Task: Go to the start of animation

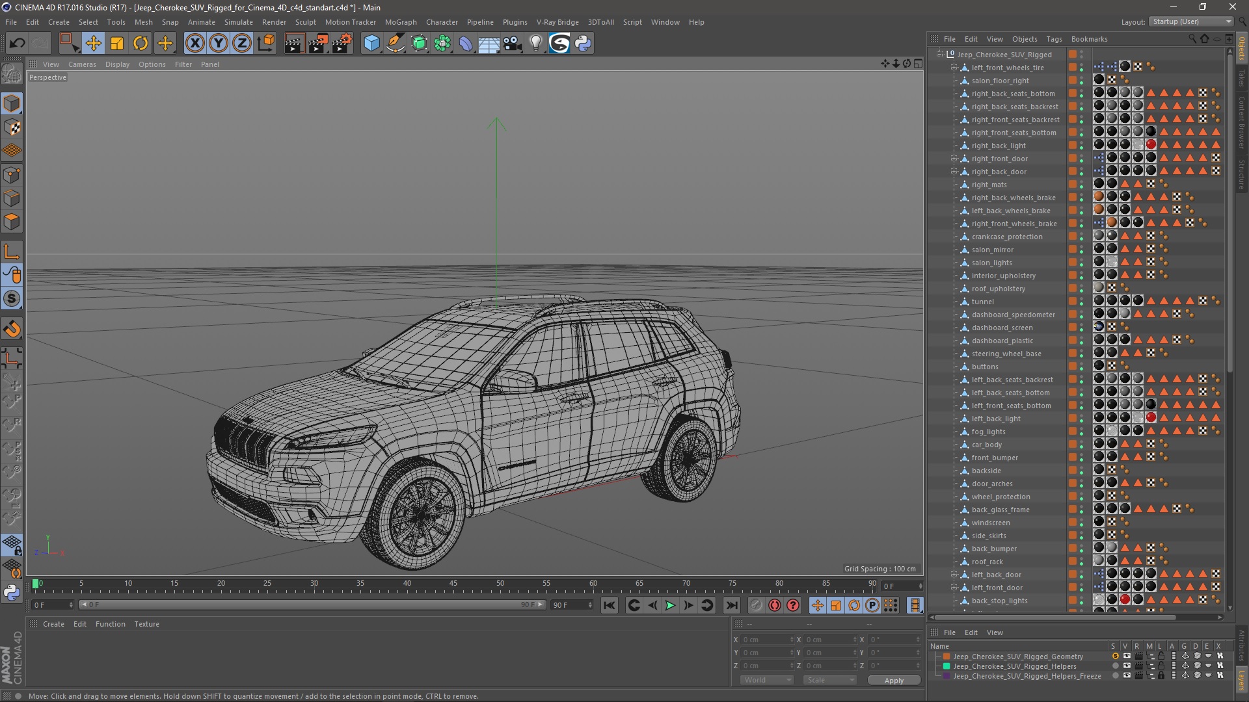Action: click(609, 605)
